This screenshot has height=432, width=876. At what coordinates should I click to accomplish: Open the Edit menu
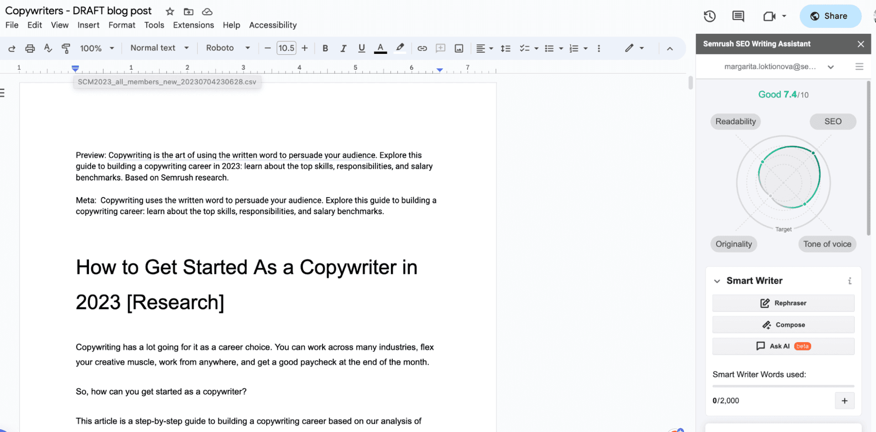pos(35,25)
